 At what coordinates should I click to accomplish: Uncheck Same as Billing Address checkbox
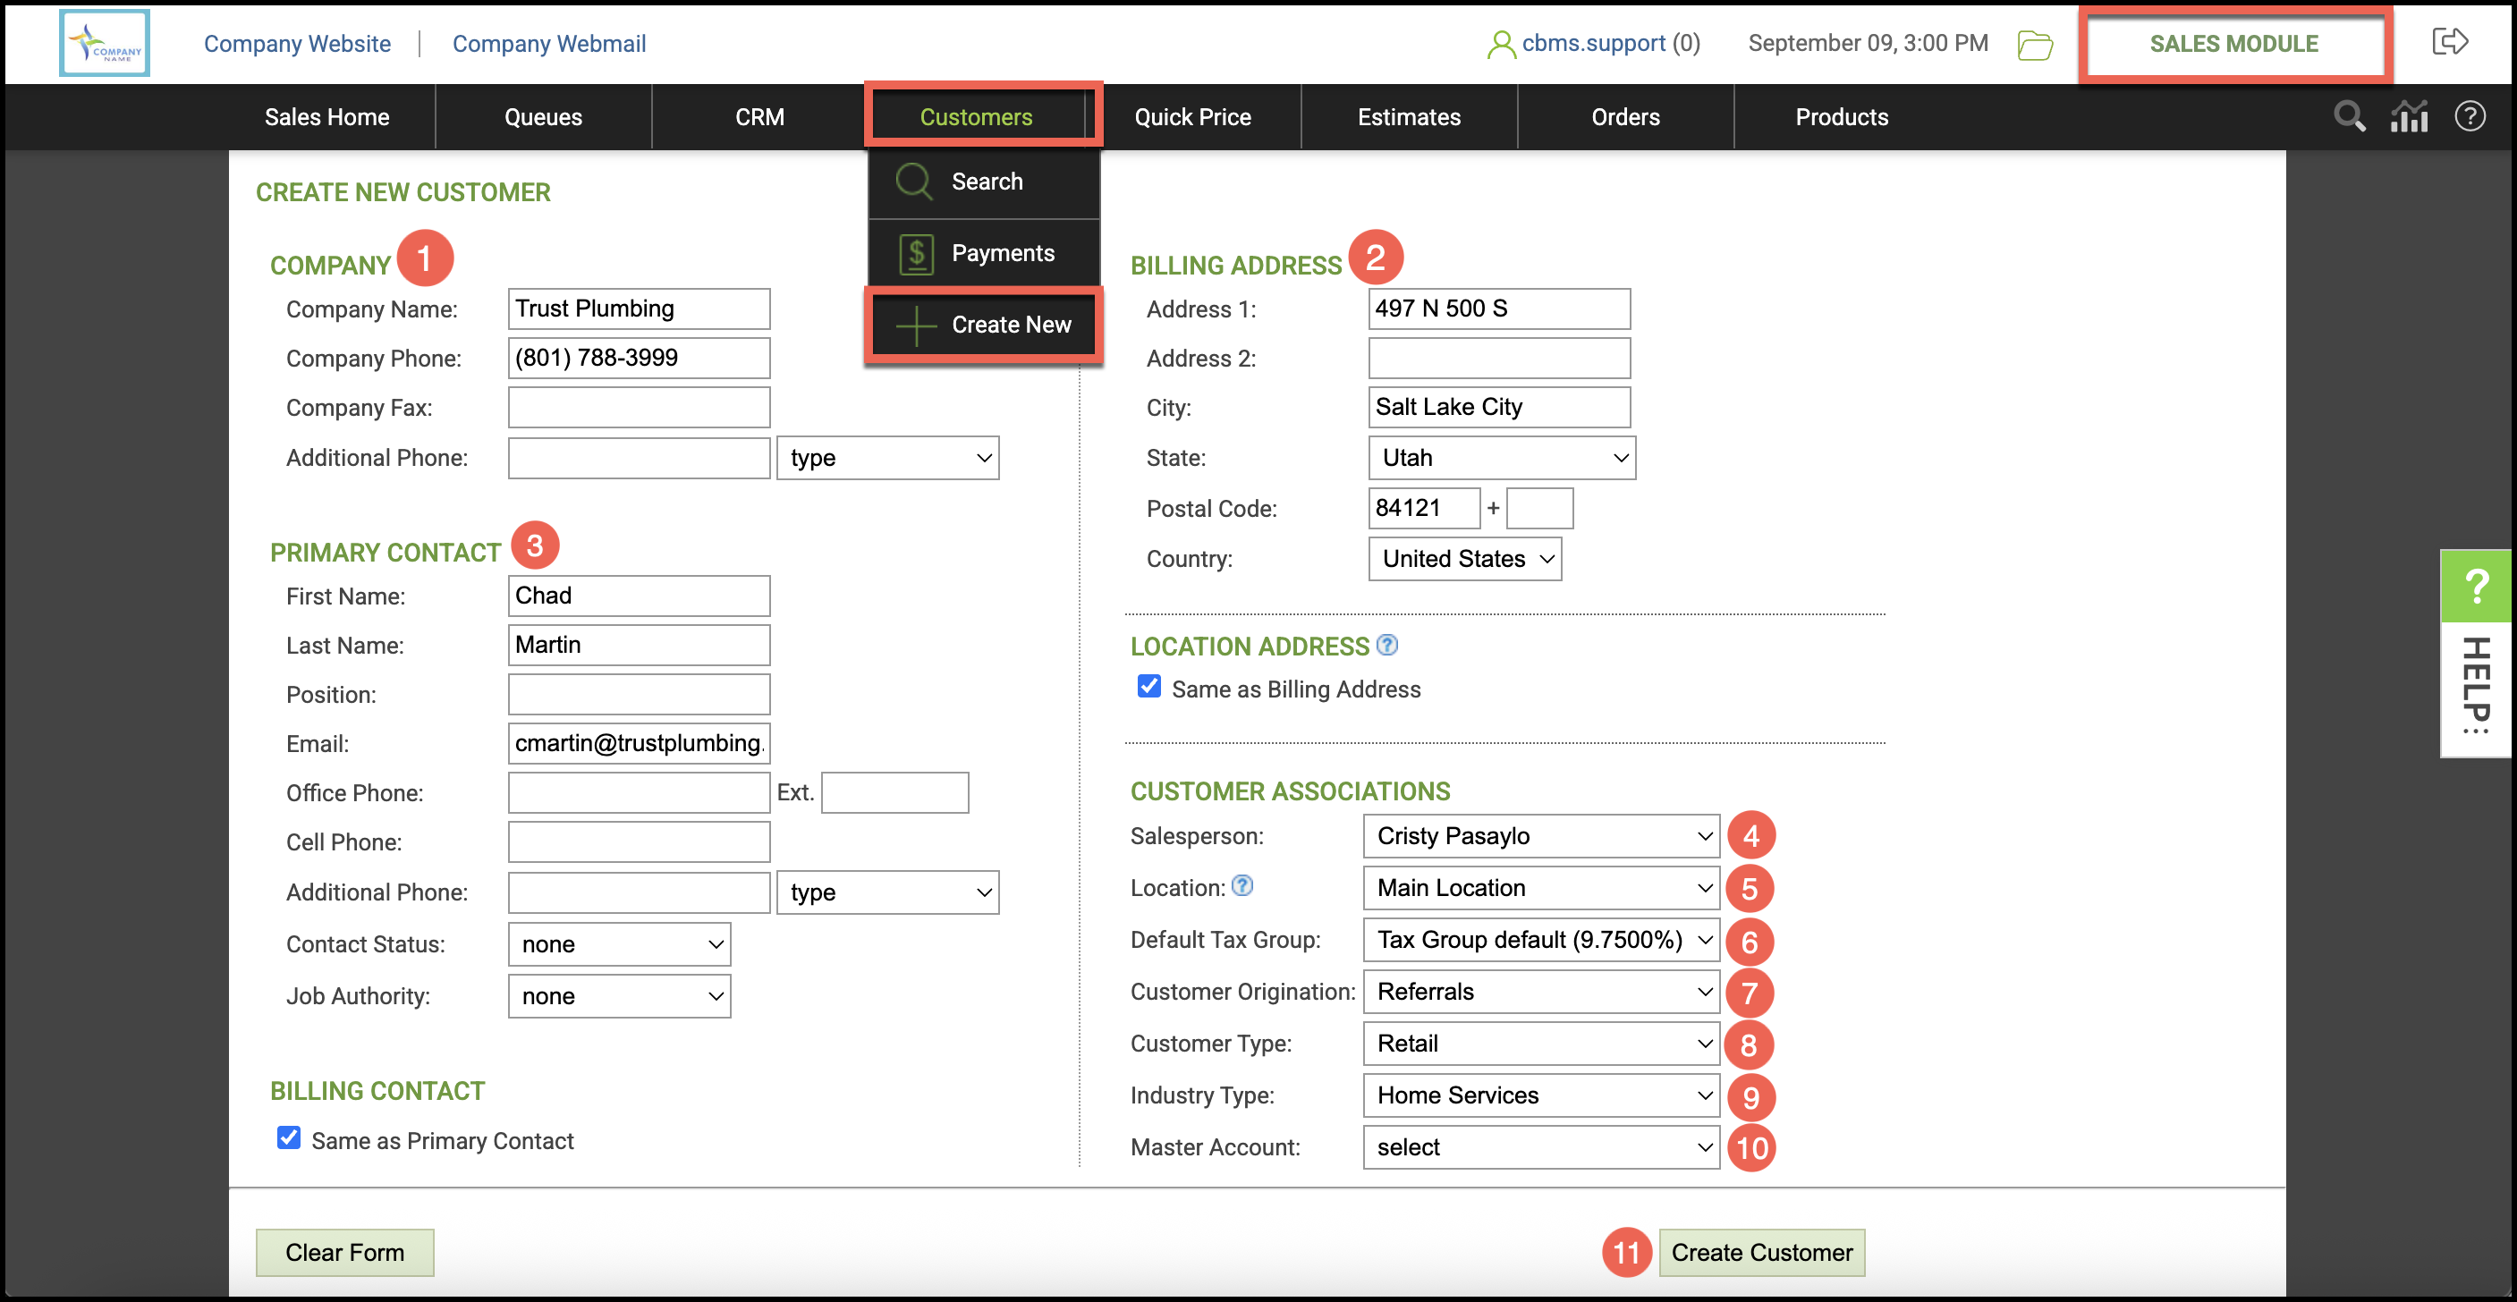click(1149, 687)
